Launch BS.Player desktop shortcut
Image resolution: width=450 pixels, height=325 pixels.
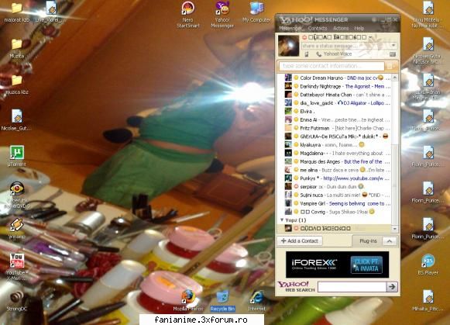[x=428, y=264]
